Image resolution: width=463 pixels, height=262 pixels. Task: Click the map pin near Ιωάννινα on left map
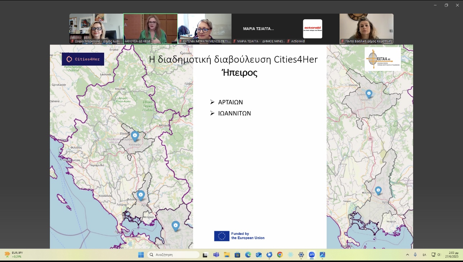pos(135,136)
